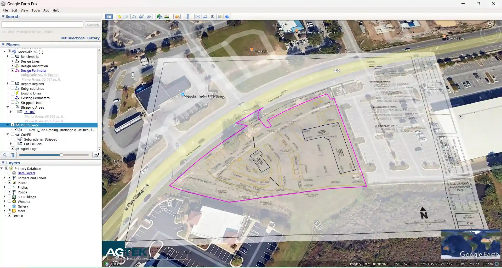
Task: Open the ruler measurement tool
Action: click(x=187, y=16)
